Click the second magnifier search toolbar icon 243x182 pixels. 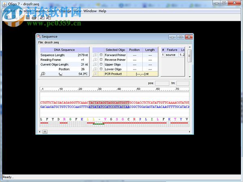click(x=48, y=18)
